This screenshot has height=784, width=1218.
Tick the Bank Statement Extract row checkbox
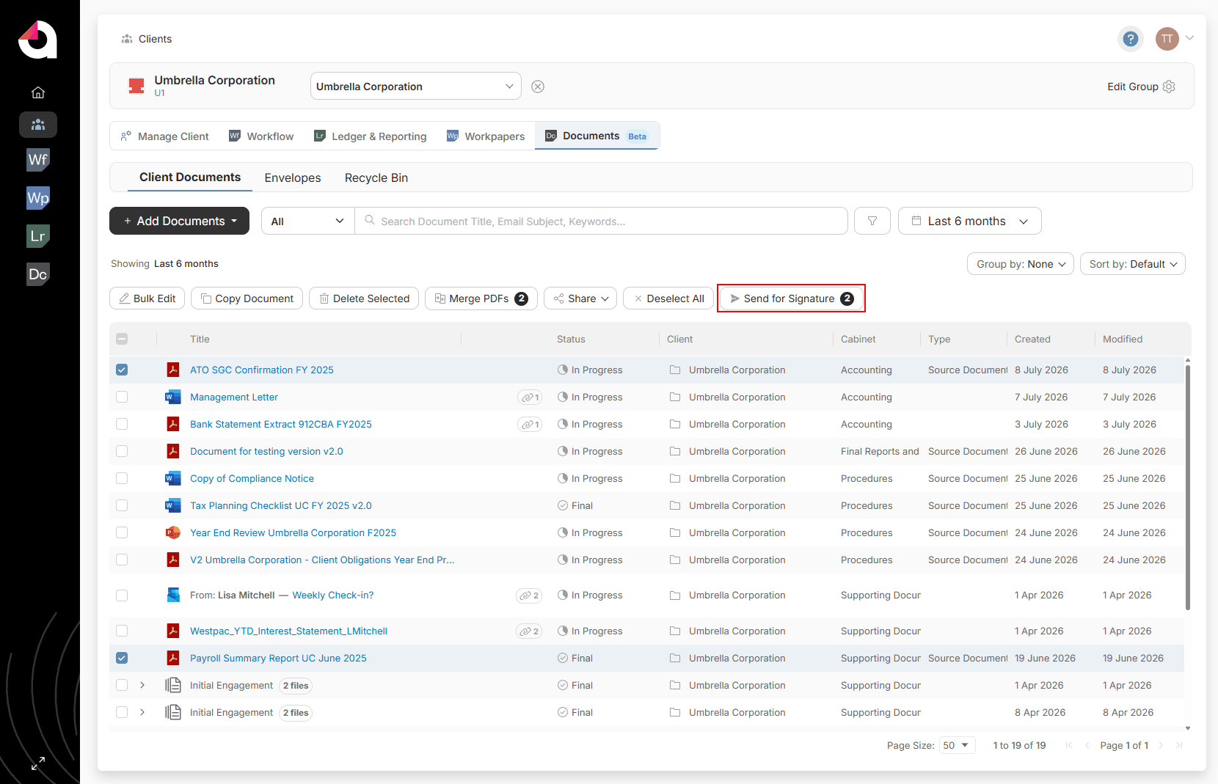(122, 424)
